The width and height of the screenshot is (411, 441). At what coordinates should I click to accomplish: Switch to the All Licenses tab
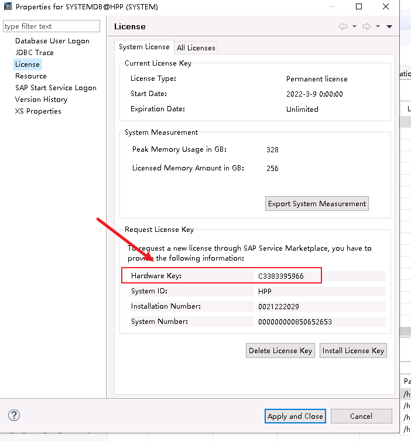coord(196,47)
